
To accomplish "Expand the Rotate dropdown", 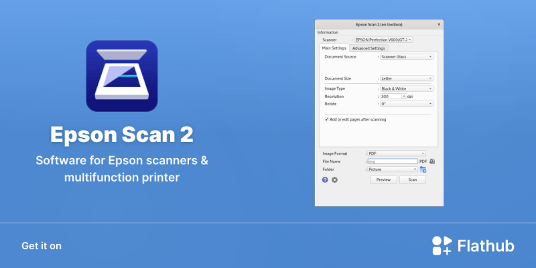I will click(407, 104).
